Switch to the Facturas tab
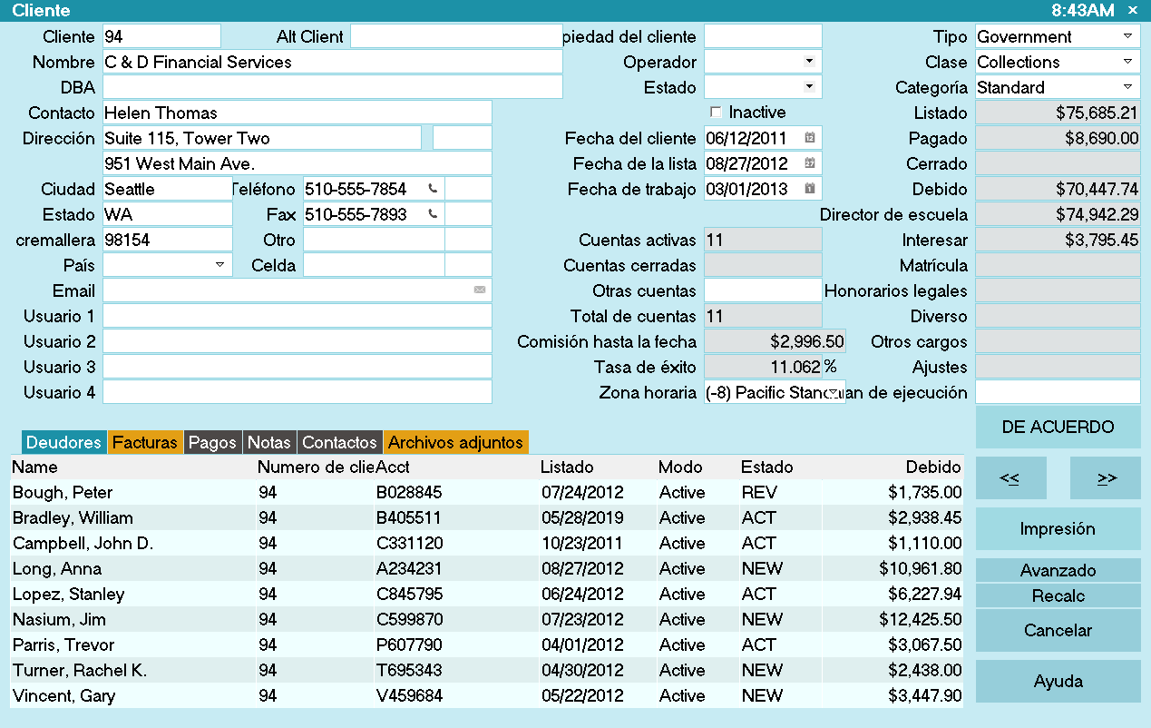 click(145, 442)
